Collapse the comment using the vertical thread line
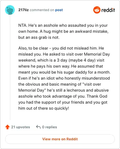 point(10,67)
